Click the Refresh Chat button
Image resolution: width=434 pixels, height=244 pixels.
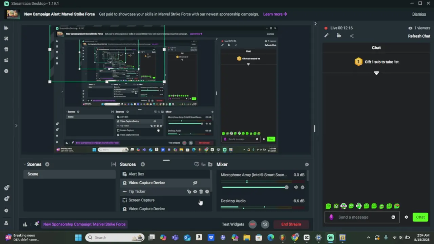419,36
